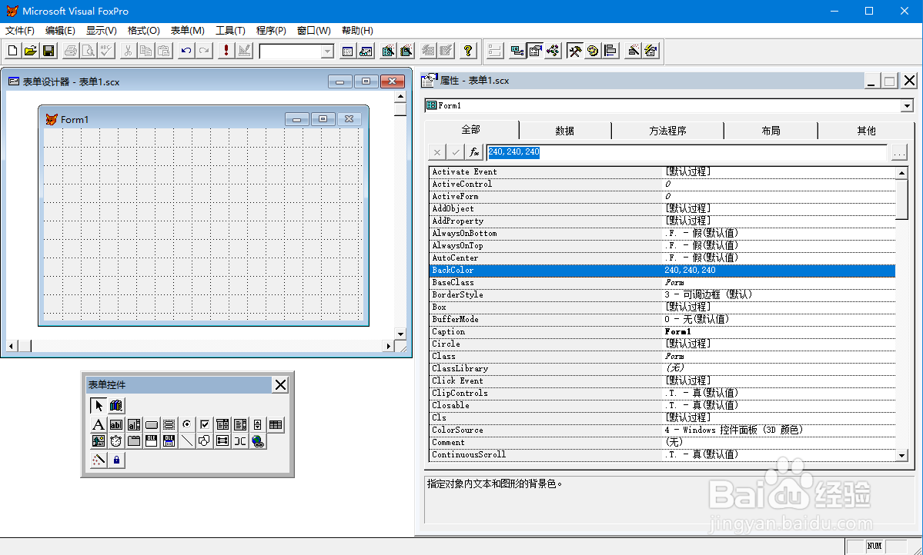Open the expression builder fx button
Viewport: 923px width, 555px height.
coord(474,152)
